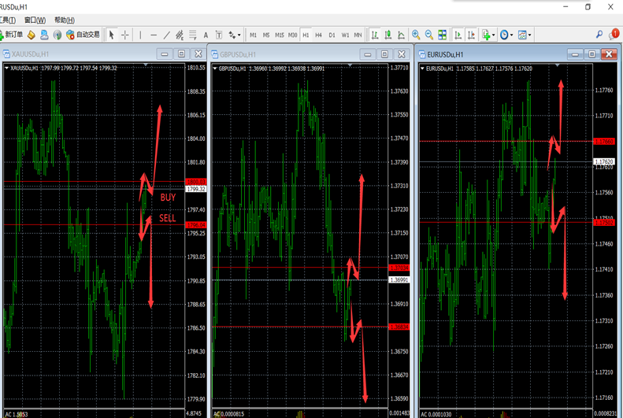This screenshot has width=623, height=418.
Task: Maximize the XAUUSDu,H1 chart window
Action: pyautogui.click(x=182, y=54)
